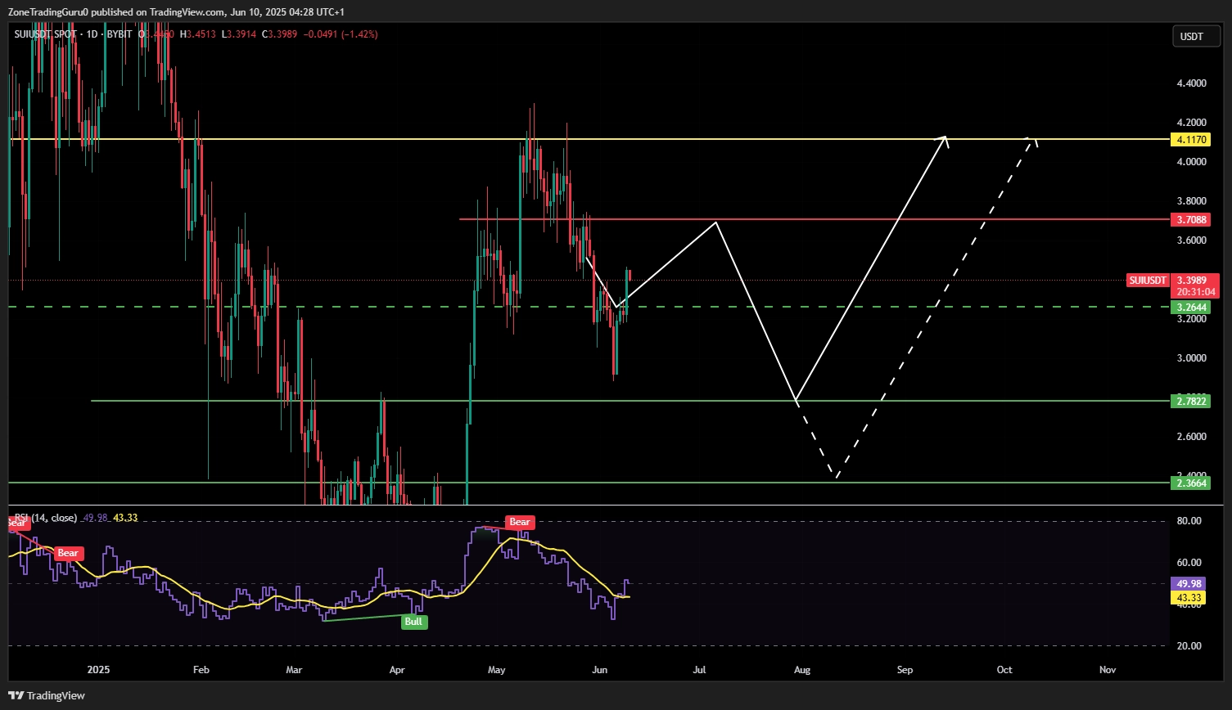Viewport: 1232px width, 710px height.
Task: Select the green 2.3664 price label
Action: tap(1191, 483)
